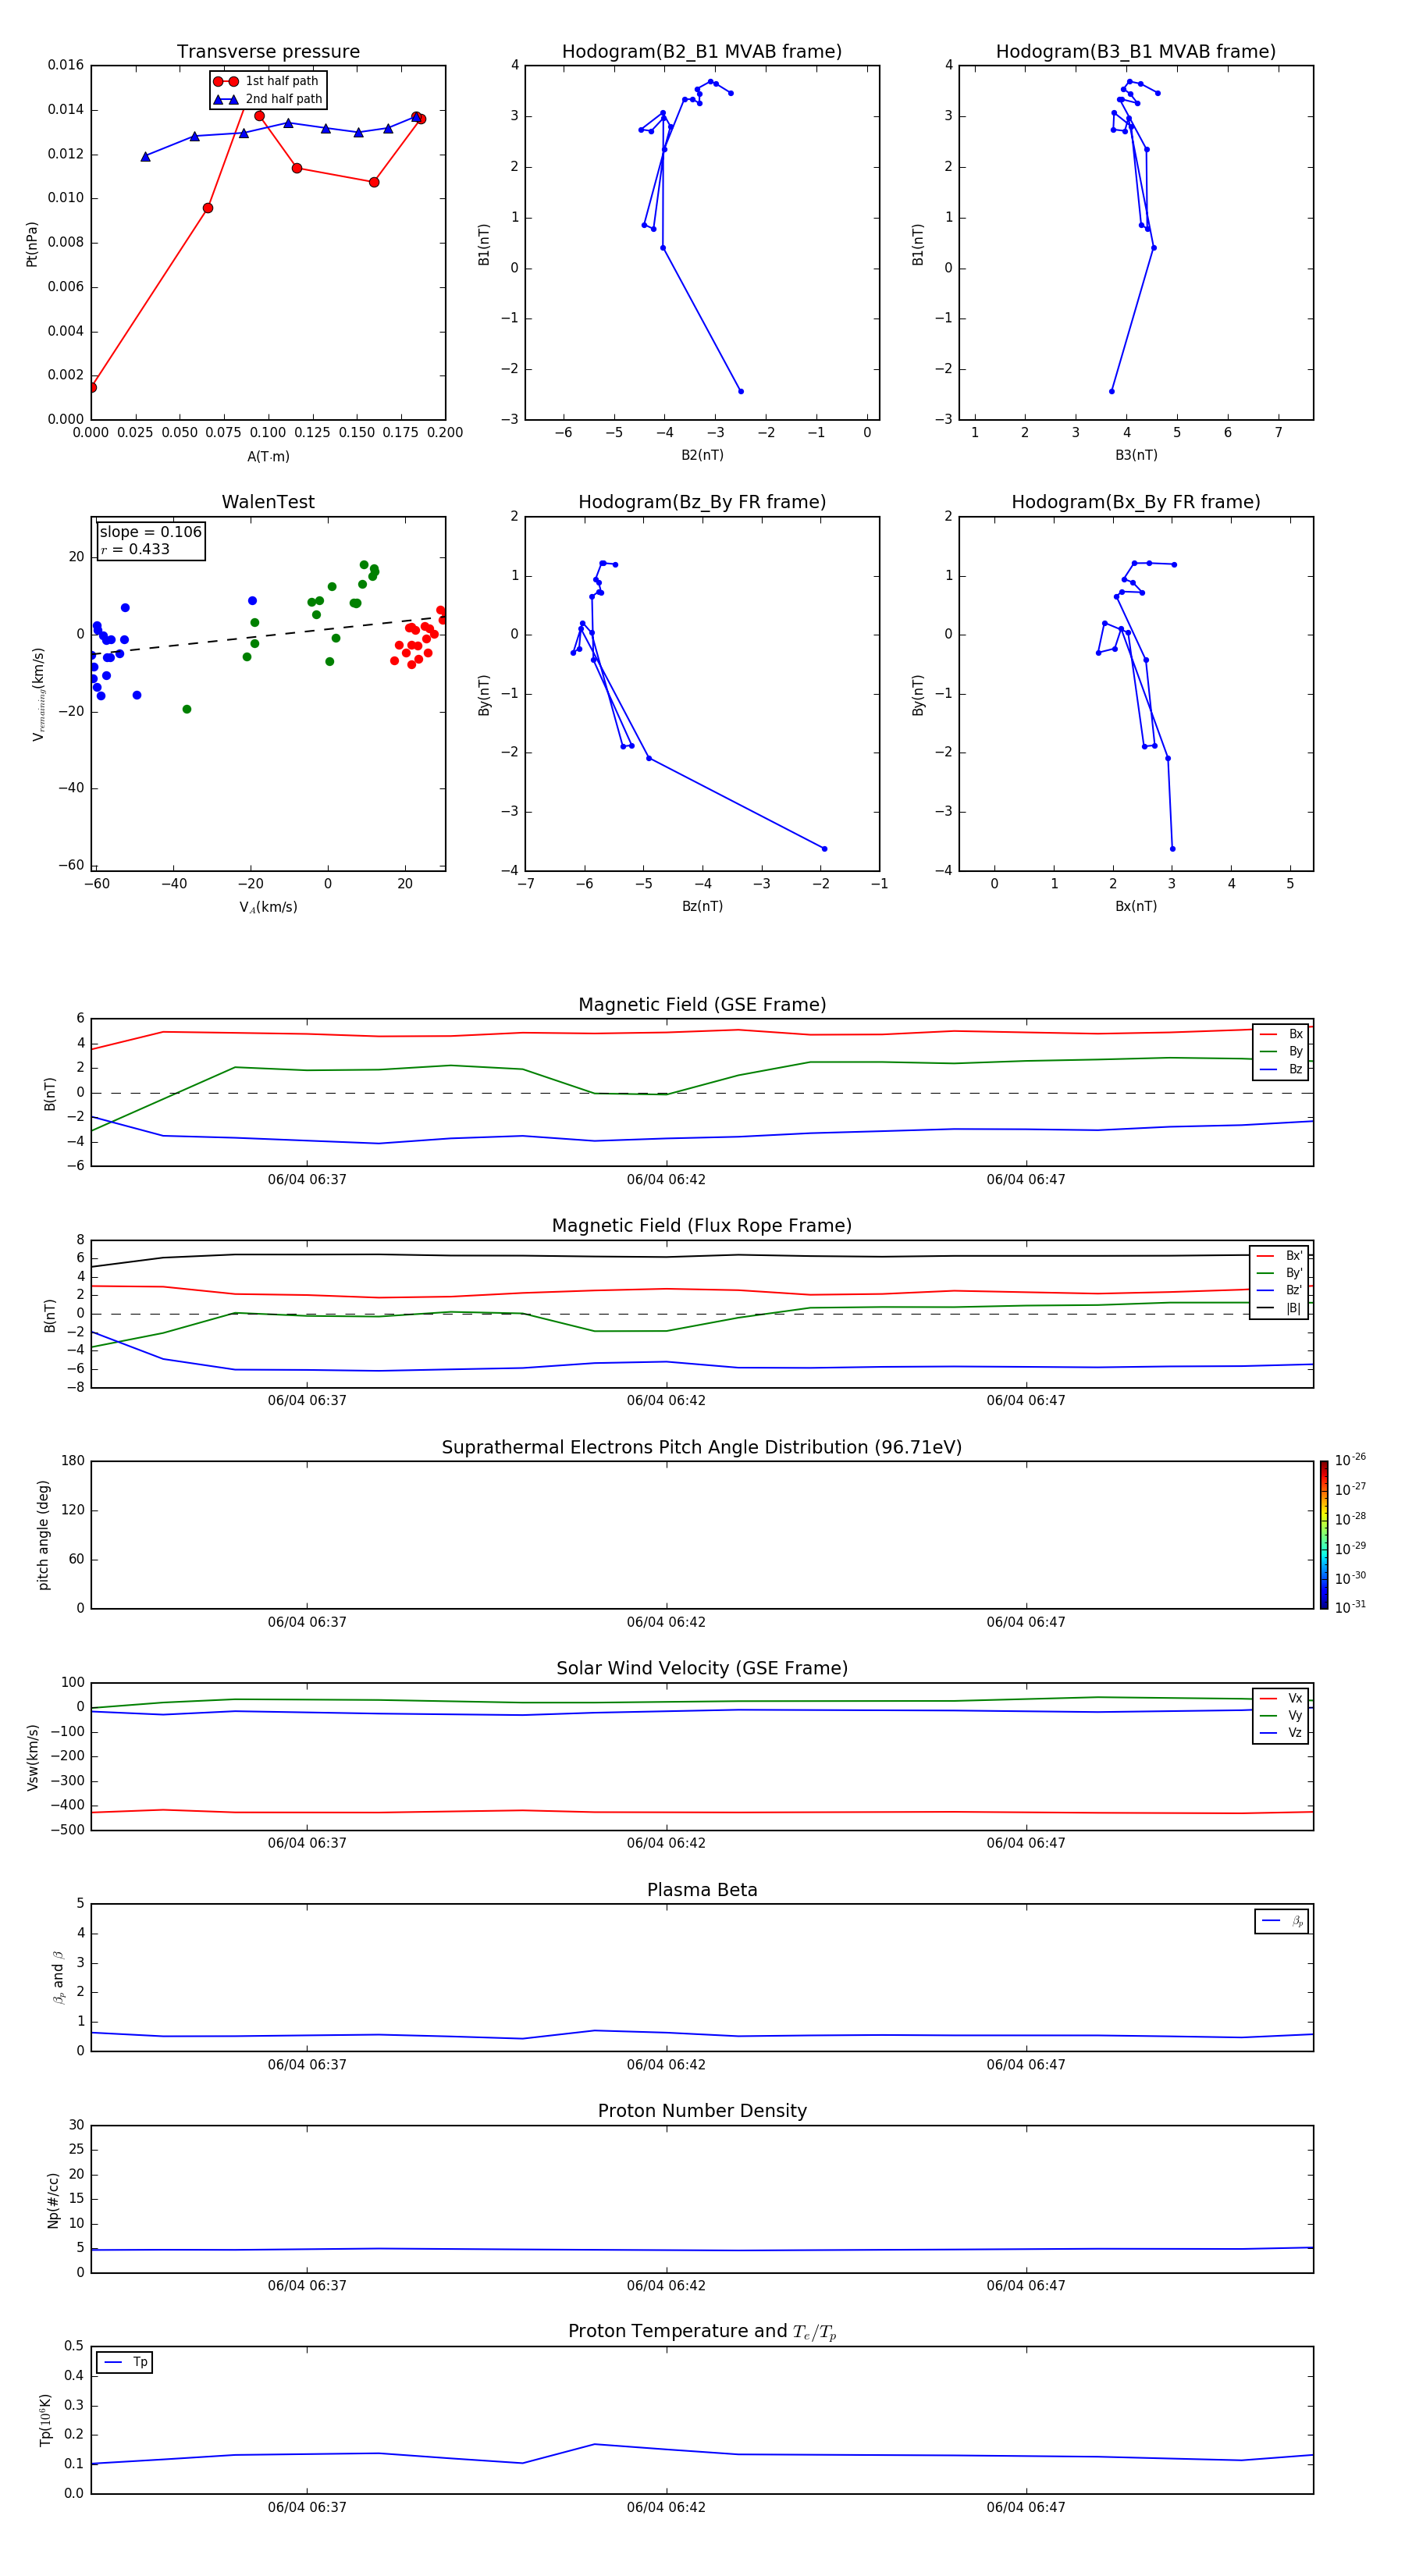The width and height of the screenshot is (1405, 2576).
Task: Click the "Hodogram(Bz_By FR frame)" title
Action: pyautogui.click(x=702, y=502)
